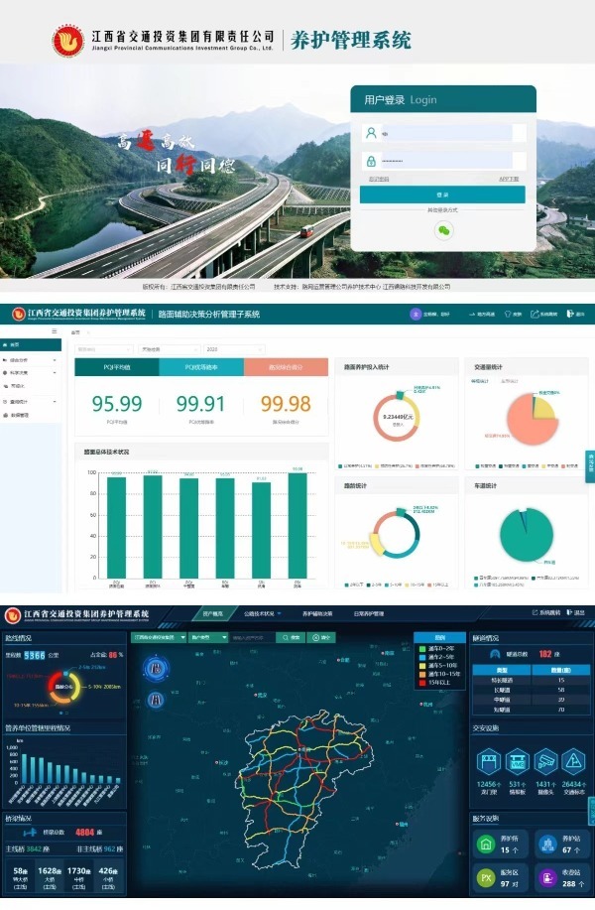Click the 交通标志 traffic sign hexagon icon
Viewport: 595px width, 910px height.
click(x=574, y=761)
